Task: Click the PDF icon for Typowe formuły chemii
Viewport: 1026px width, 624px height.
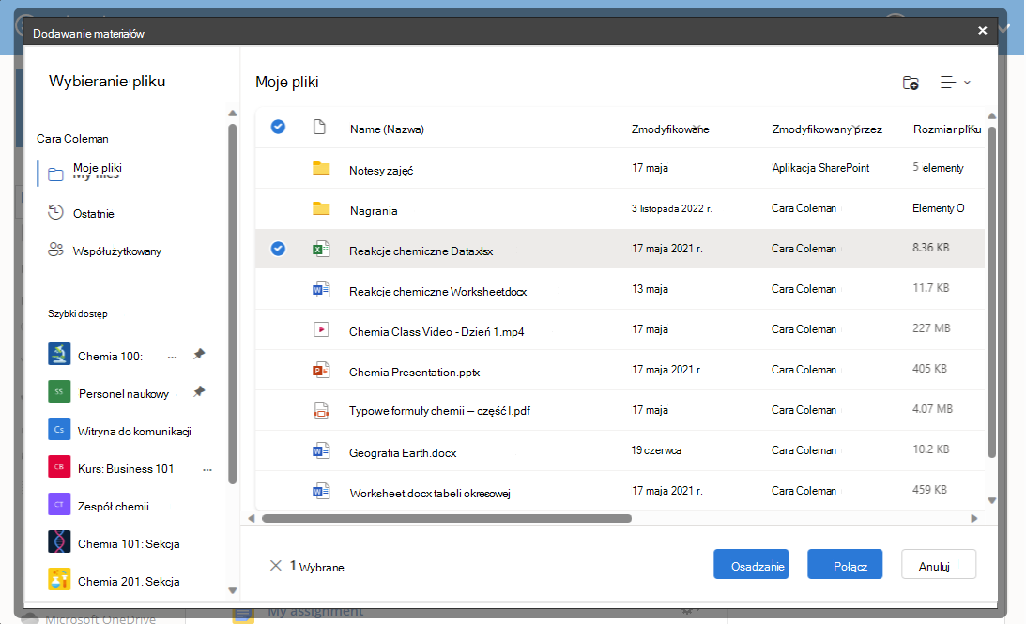Action: (321, 410)
